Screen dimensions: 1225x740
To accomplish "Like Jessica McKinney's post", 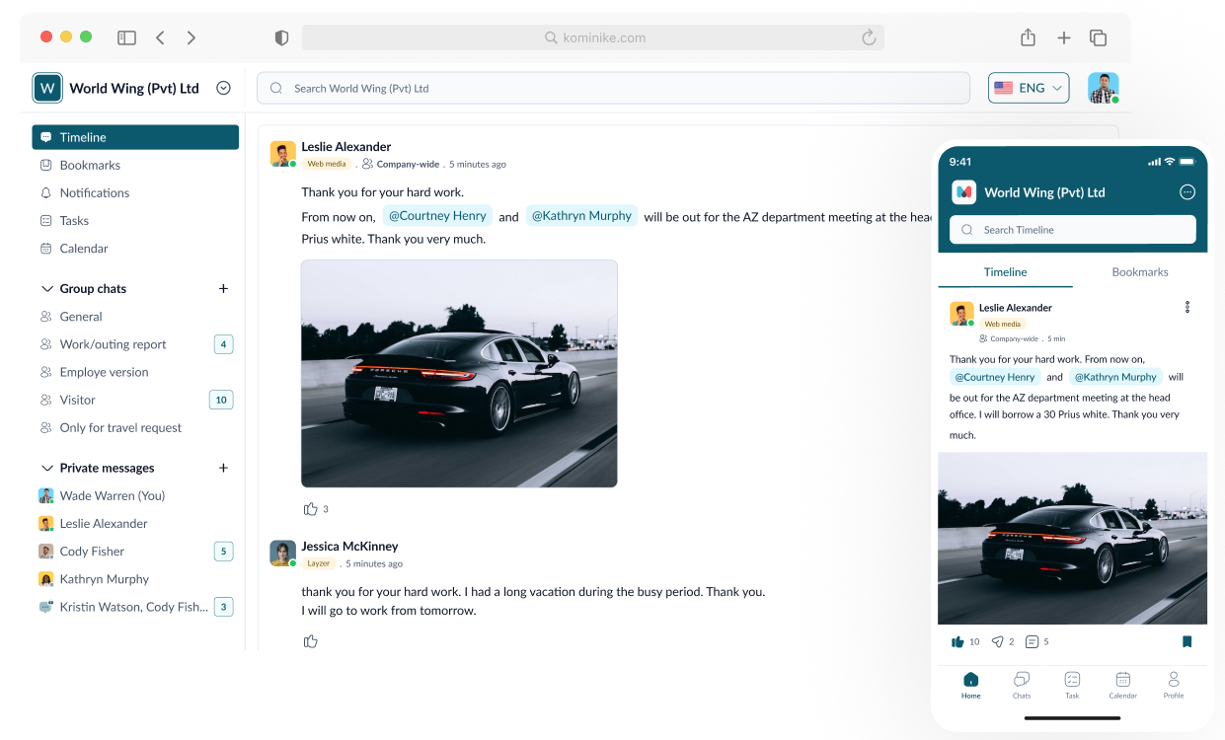I will coord(311,641).
